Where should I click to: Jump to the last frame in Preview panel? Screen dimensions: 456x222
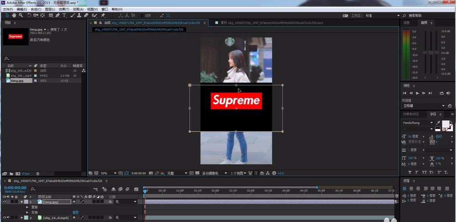(x=430, y=93)
